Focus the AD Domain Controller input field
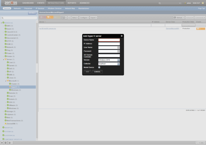This screenshot has height=145, width=206. [x=109, y=56]
